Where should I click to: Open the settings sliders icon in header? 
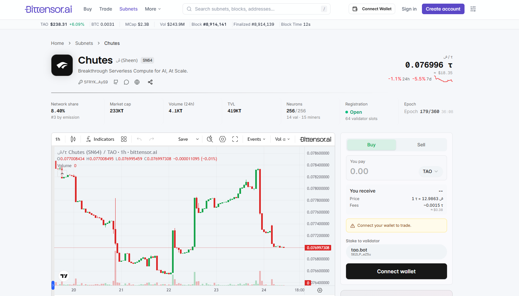click(473, 9)
